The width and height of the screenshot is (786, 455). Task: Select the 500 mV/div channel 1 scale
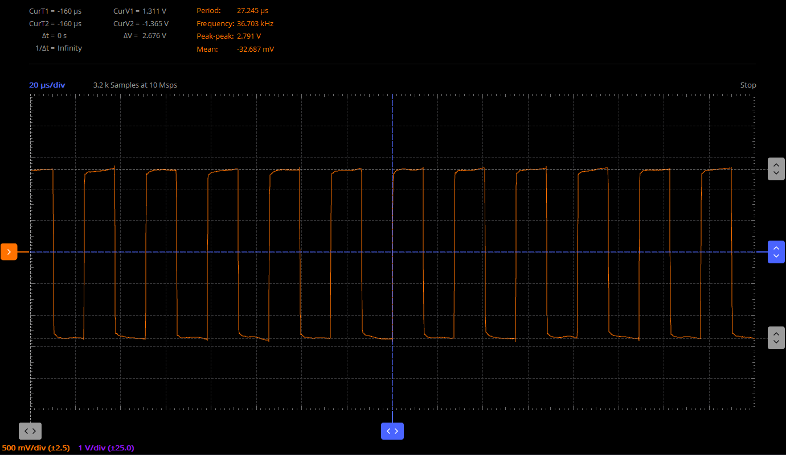click(x=36, y=448)
